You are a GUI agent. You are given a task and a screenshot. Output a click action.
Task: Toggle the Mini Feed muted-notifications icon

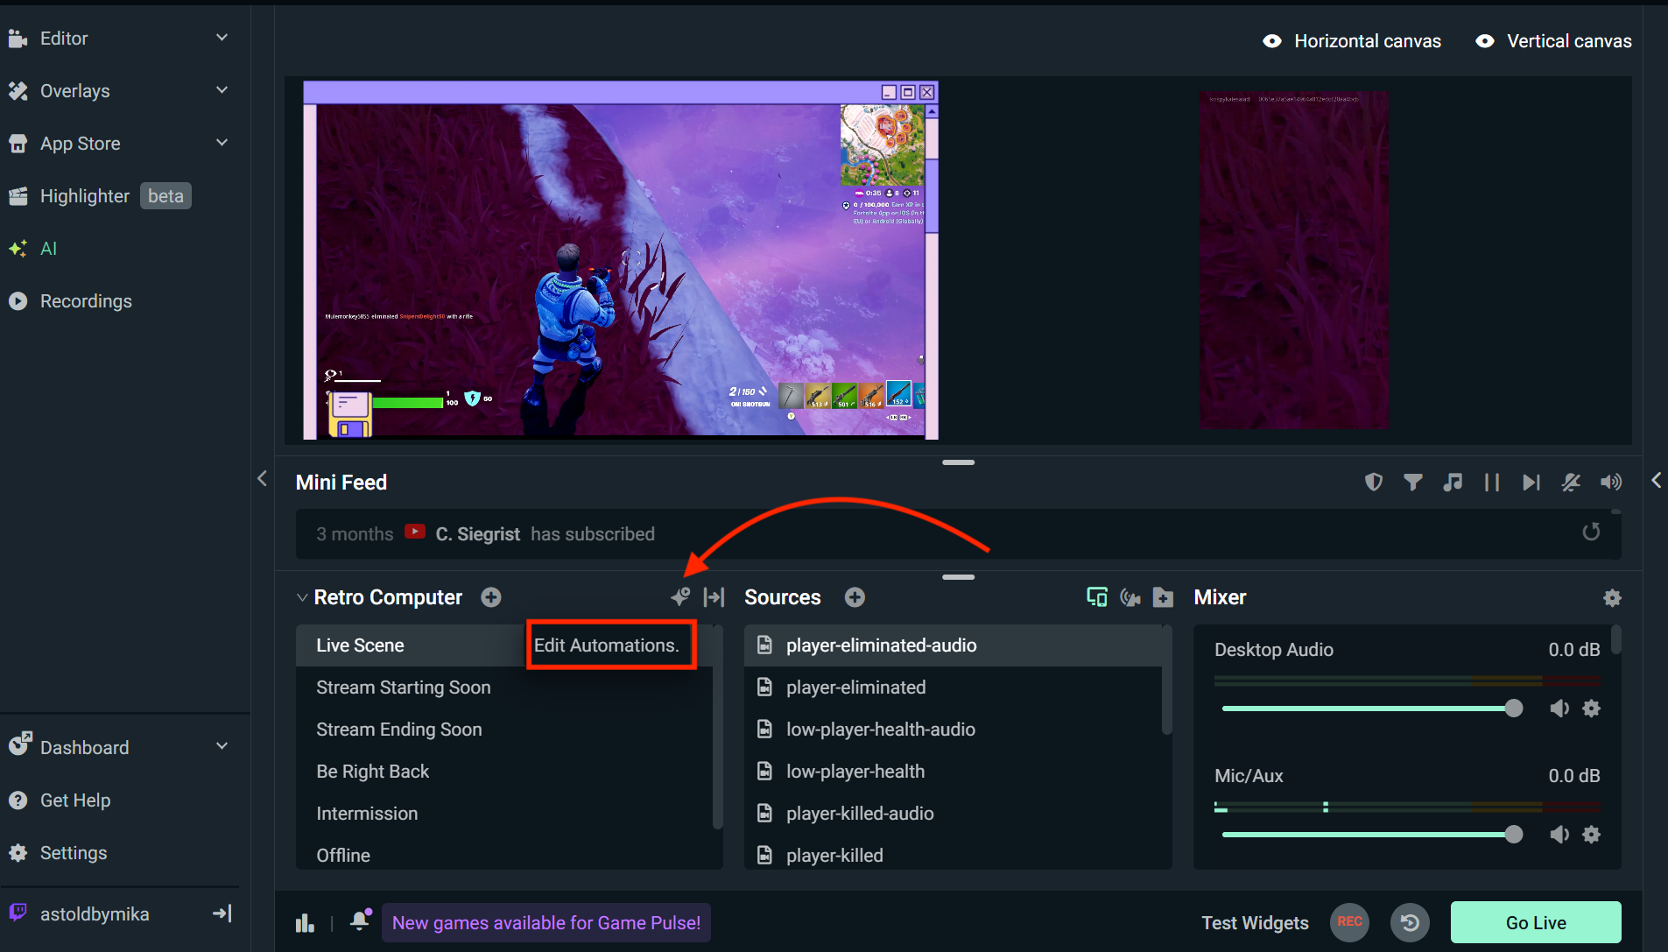click(1571, 482)
